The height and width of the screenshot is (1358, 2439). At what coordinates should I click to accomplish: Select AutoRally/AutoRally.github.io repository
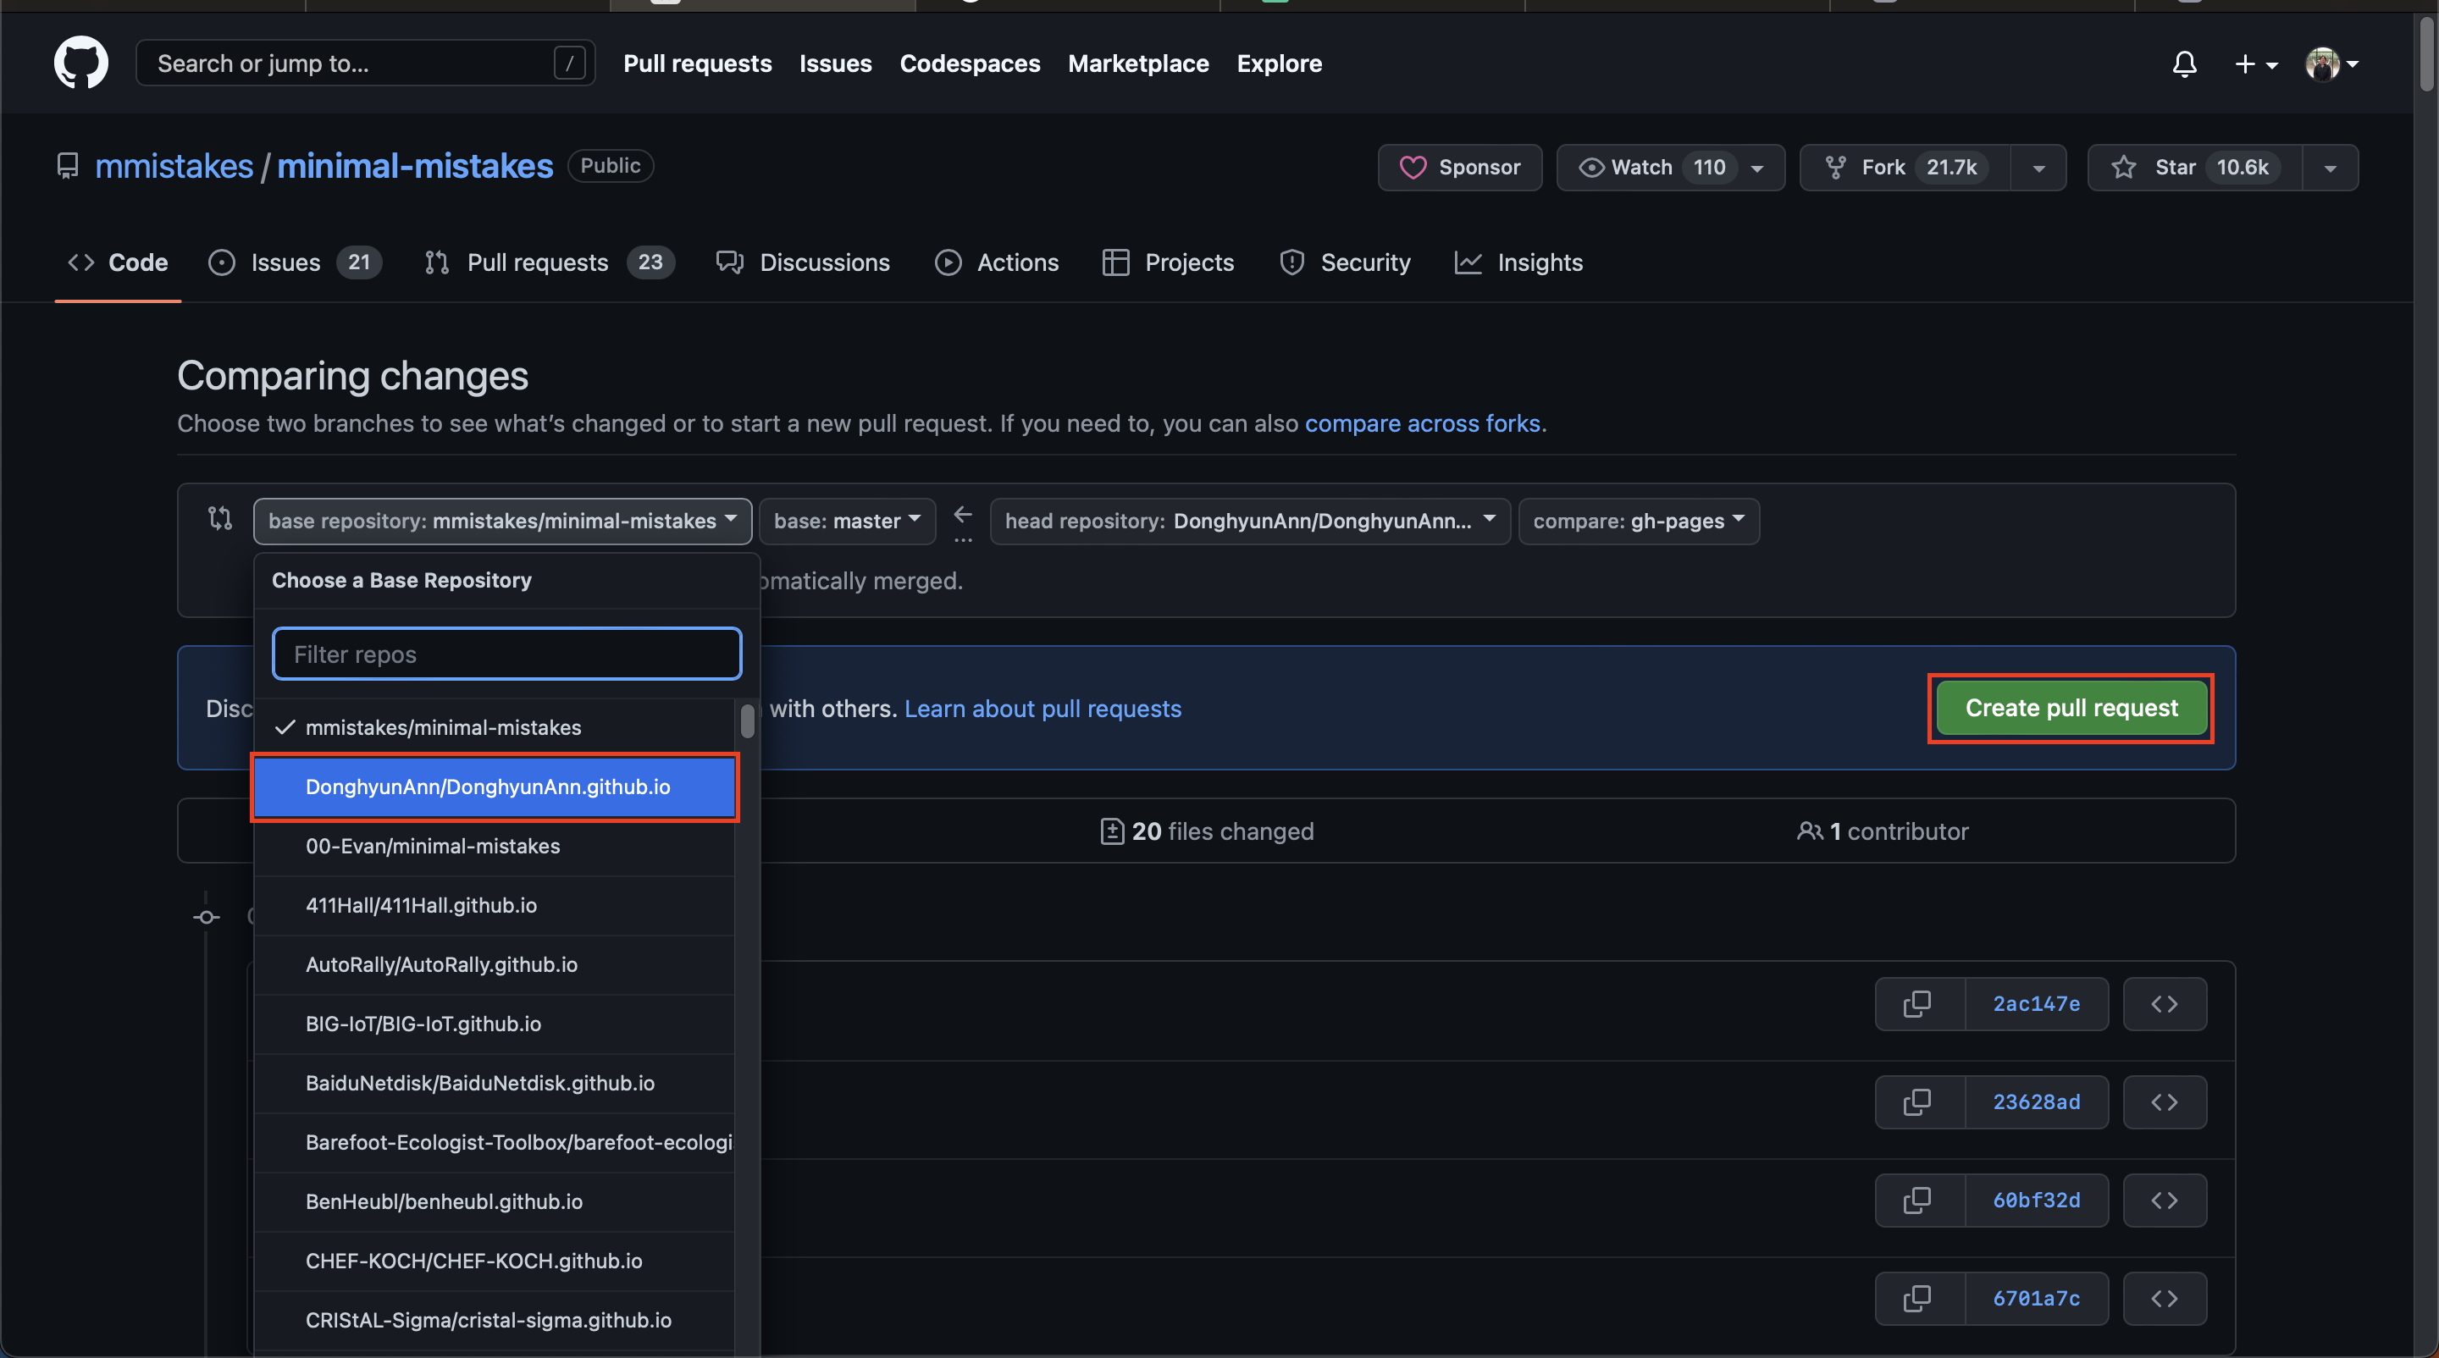pos(495,964)
